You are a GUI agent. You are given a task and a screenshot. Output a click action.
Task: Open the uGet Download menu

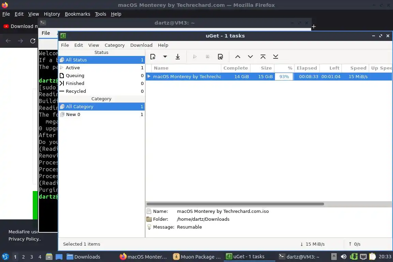[141, 45]
